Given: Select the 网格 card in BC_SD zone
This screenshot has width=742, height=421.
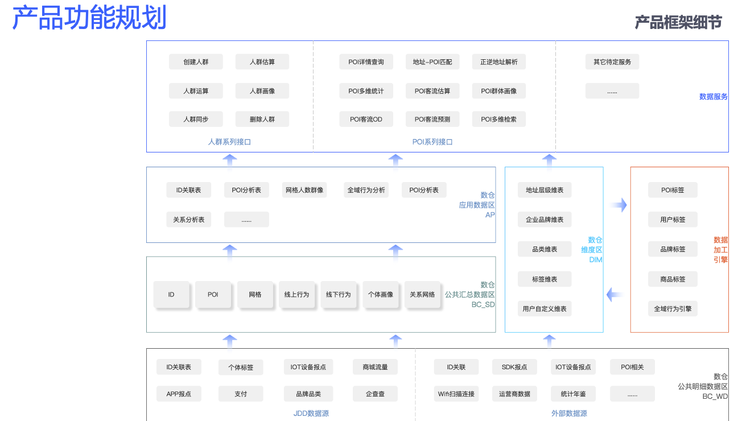Looking at the screenshot, I should (255, 294).
